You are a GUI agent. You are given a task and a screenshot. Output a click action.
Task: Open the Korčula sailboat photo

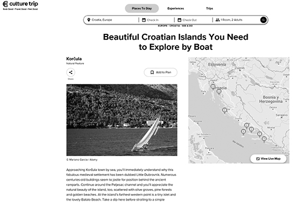(122, 120)
